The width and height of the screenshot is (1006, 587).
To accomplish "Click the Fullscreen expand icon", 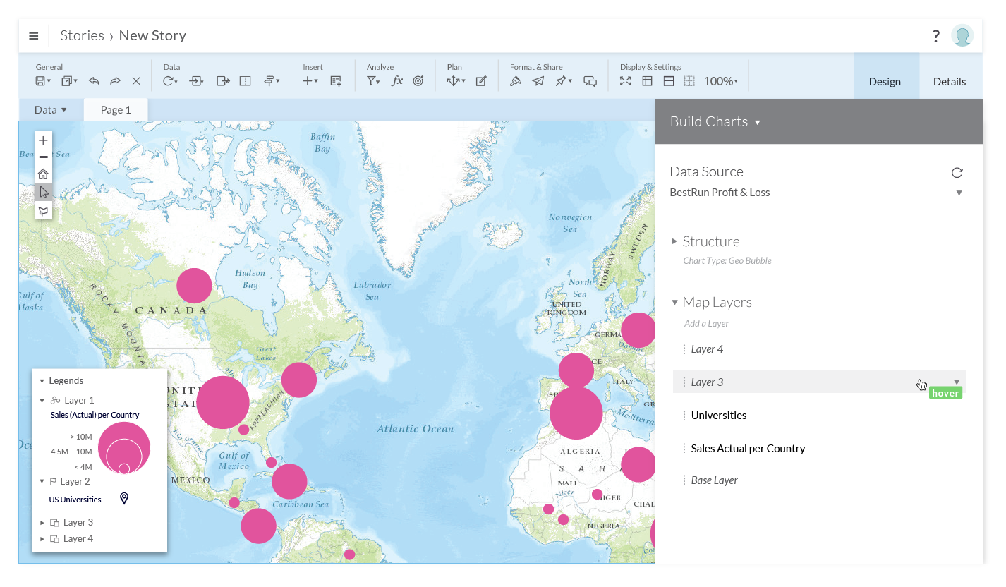I will pos(625,81).
